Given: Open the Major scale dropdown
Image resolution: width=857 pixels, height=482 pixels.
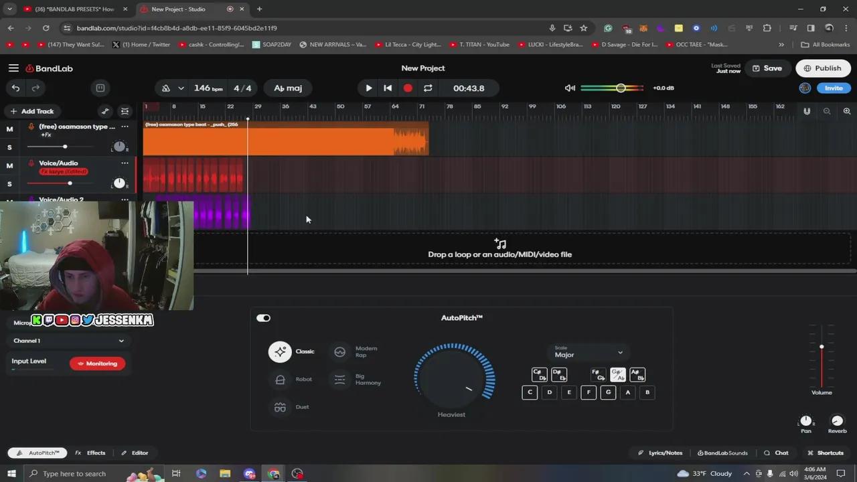Looking at the screenshot, I should pyautogui.click(x=588, y=353).
